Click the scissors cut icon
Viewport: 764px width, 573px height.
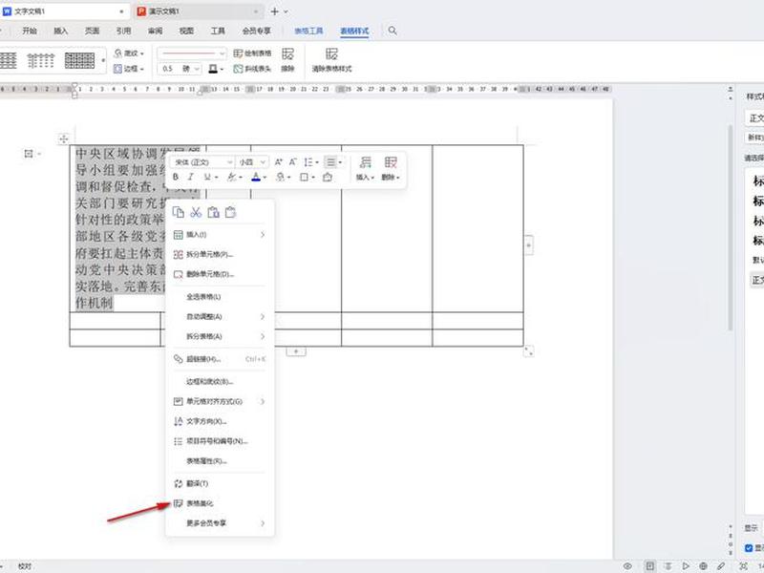point(196,212)
